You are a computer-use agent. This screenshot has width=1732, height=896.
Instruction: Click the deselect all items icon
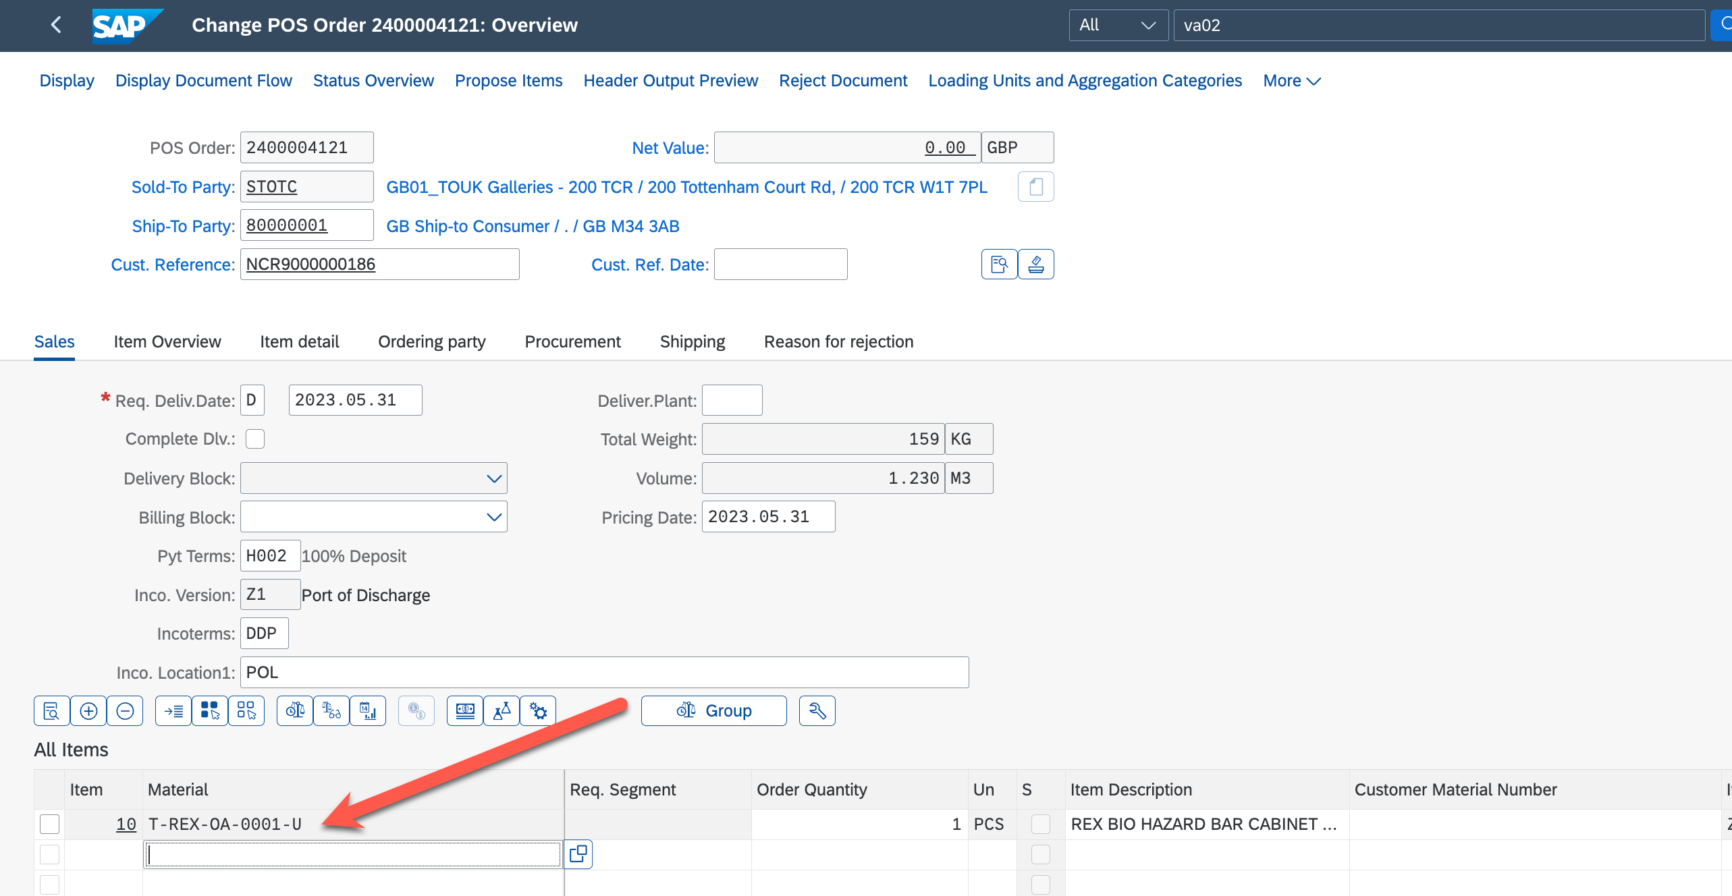(246, 711)
